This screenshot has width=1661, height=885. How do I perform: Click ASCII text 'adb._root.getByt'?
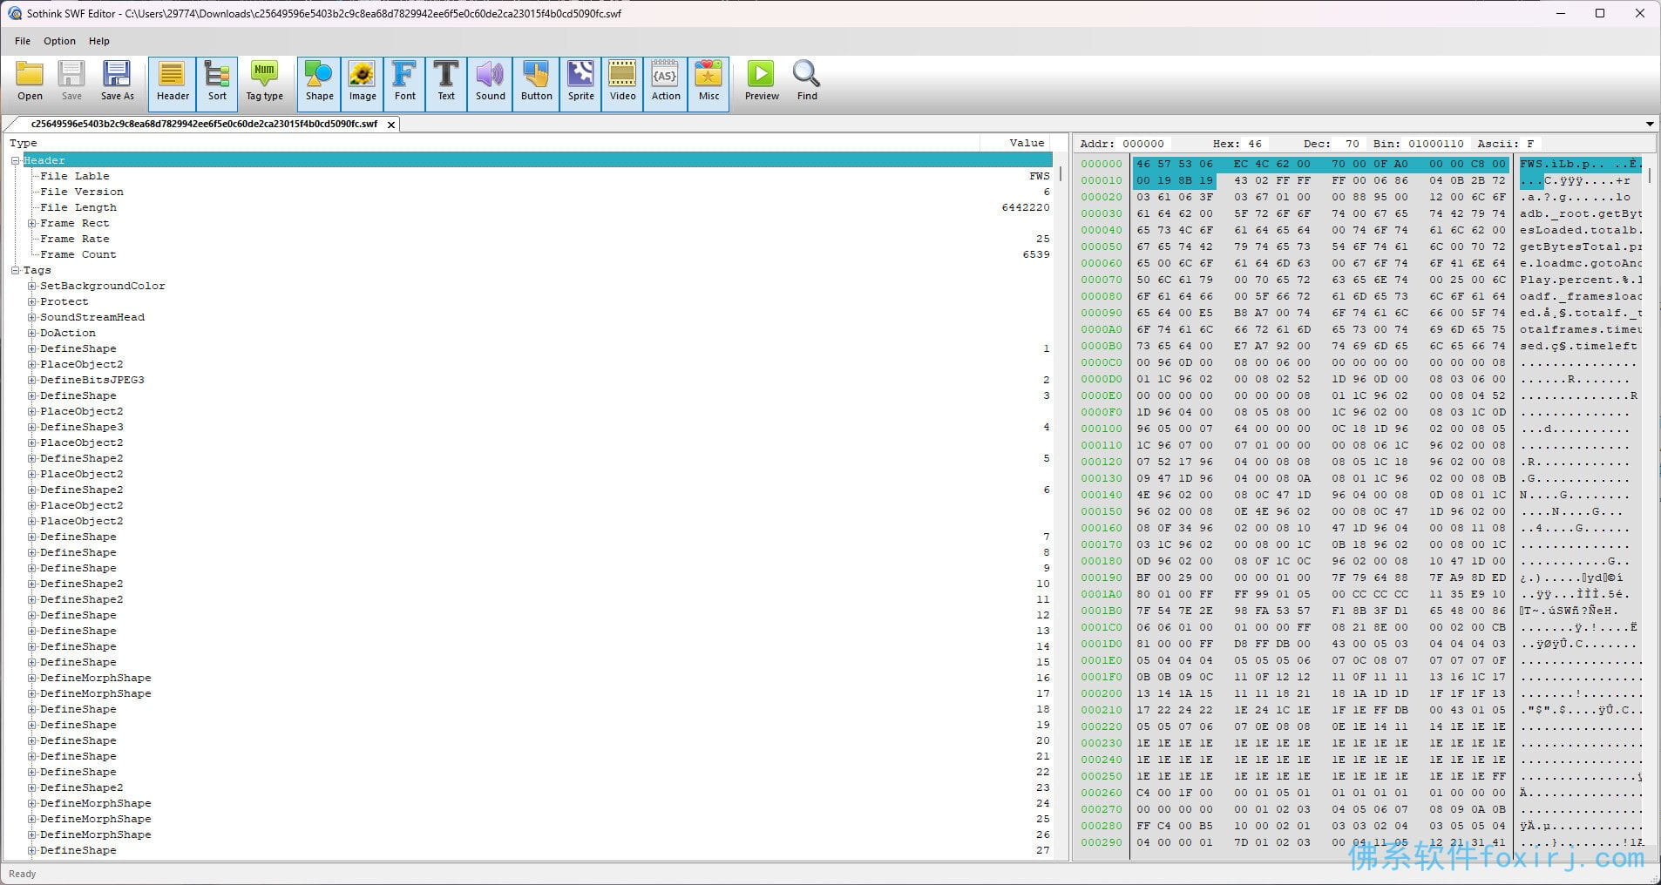coord(1581,213)
